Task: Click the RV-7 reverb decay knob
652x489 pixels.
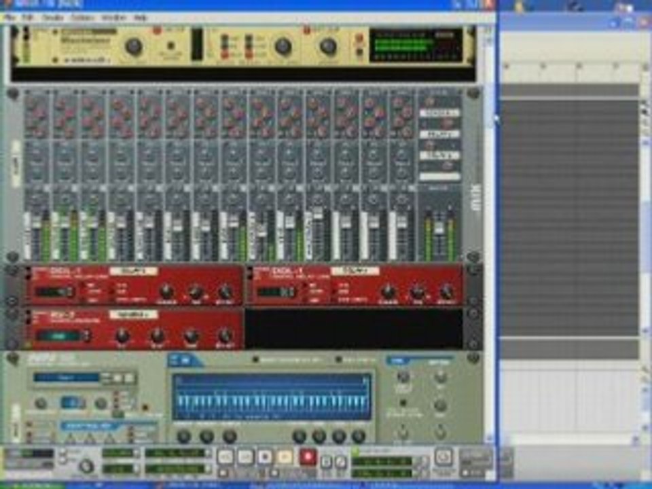Action: tap(157, 335)
